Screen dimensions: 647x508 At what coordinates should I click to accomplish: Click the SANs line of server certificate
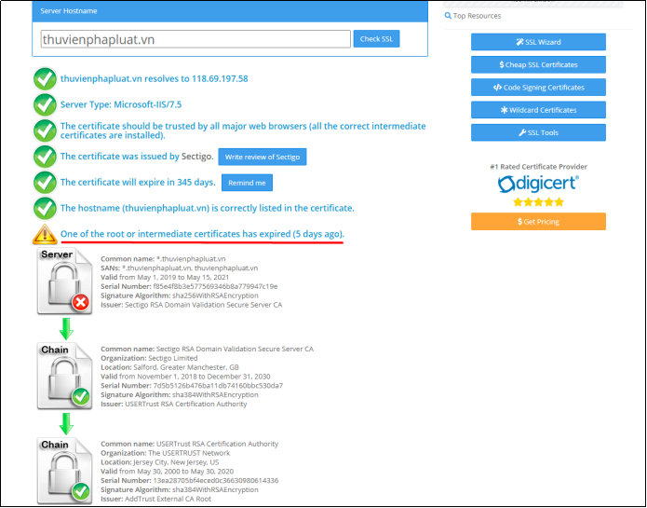(179, 268)
